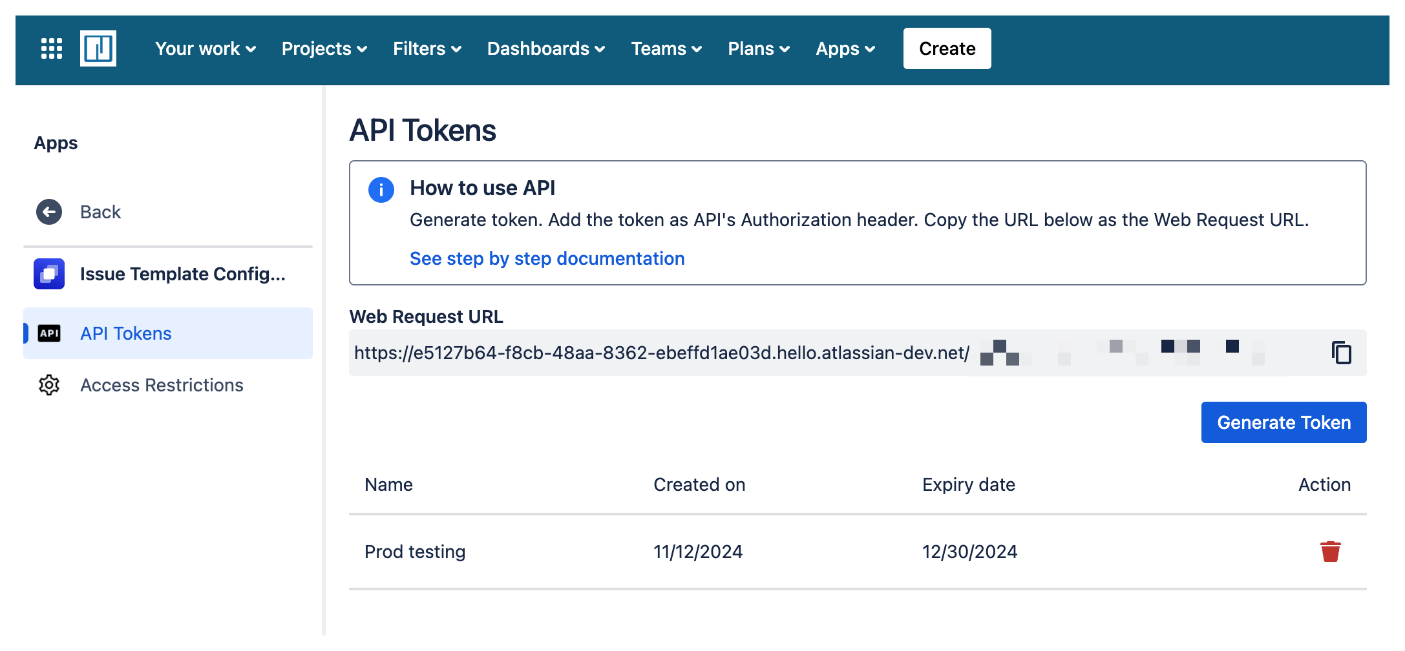
Task: Open the step by step documentation
Action: point(547,258)
